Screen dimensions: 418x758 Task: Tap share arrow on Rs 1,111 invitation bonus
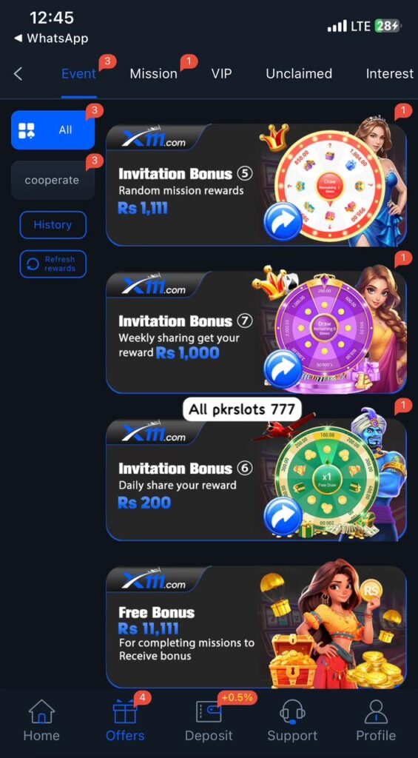283,221
